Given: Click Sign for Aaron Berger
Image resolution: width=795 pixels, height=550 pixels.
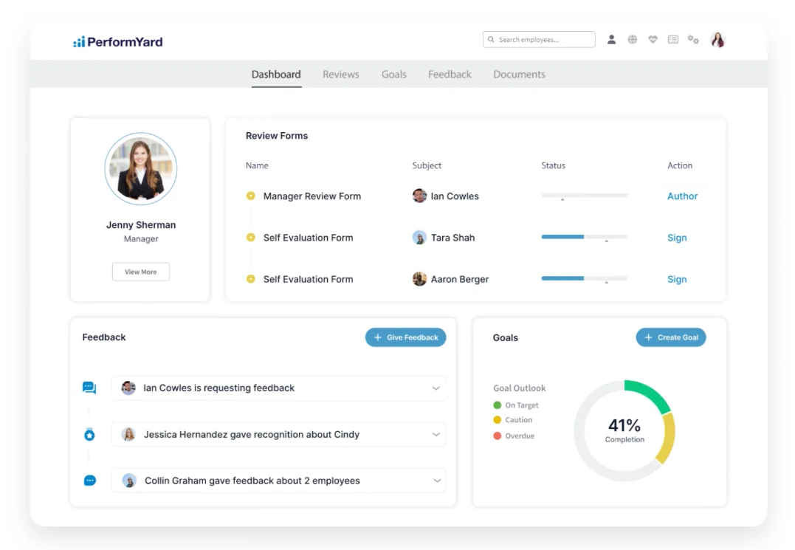Looking at the screenshot, I should (x=677, y=279).
